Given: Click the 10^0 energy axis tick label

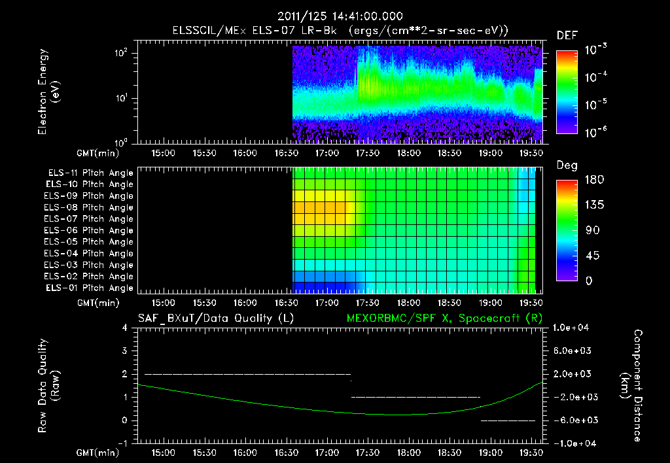Looking at the screenshot, I should (121, 142).
